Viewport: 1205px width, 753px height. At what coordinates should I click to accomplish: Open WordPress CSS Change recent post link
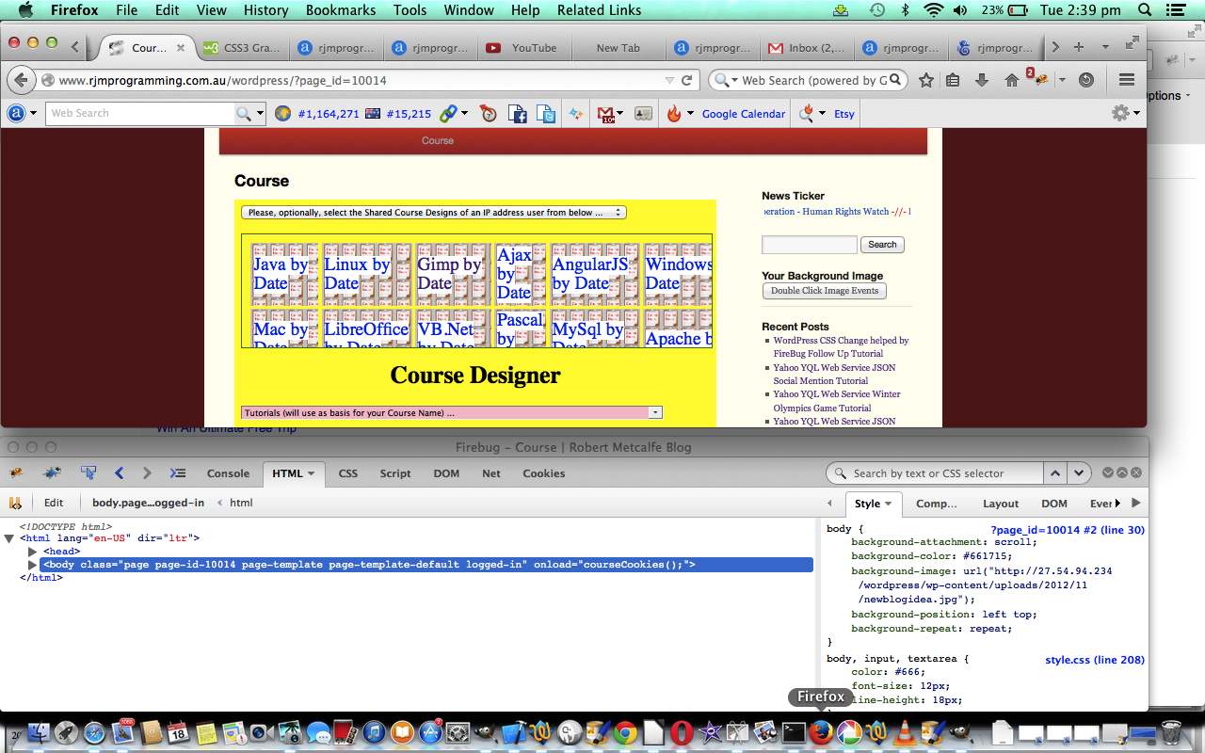[841, 347]
